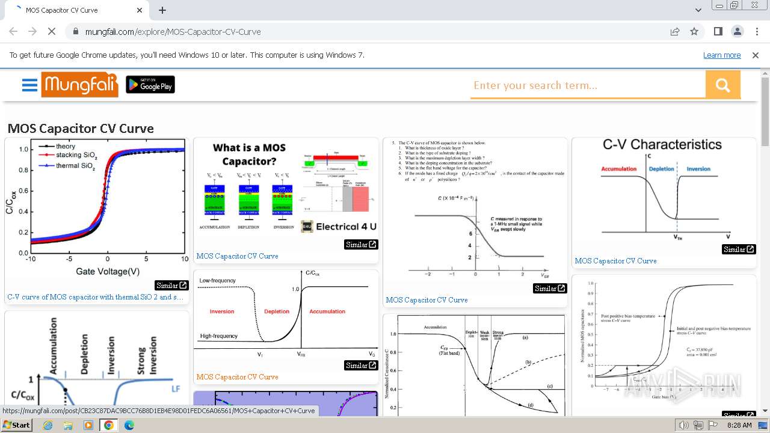Click Similar on the low-frequency curve image
Viewport: 770px width, 433px height.
point(361,365)
